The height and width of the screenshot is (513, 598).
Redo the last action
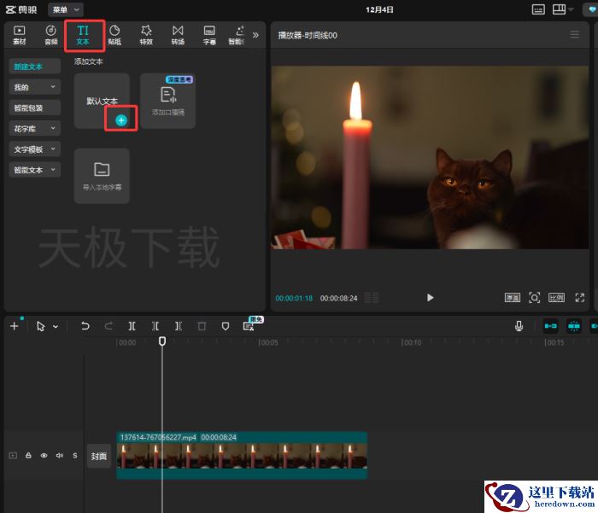tap(108, 326)
